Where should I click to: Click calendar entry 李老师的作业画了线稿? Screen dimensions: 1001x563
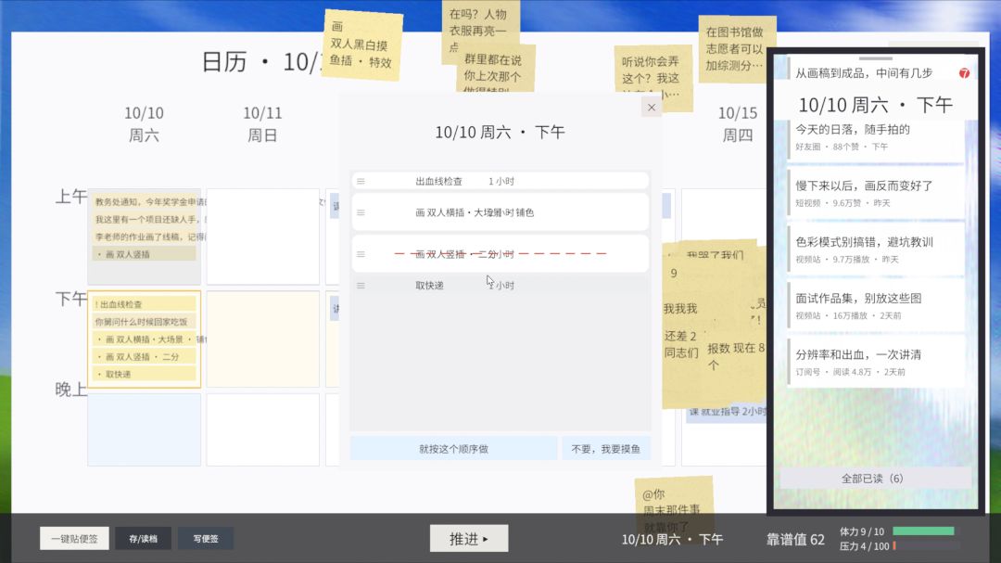(145, 237)
